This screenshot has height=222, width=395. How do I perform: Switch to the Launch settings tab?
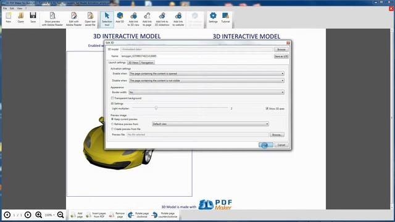pos(117,62)
